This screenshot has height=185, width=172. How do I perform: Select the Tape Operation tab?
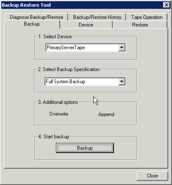coord(147,17)
